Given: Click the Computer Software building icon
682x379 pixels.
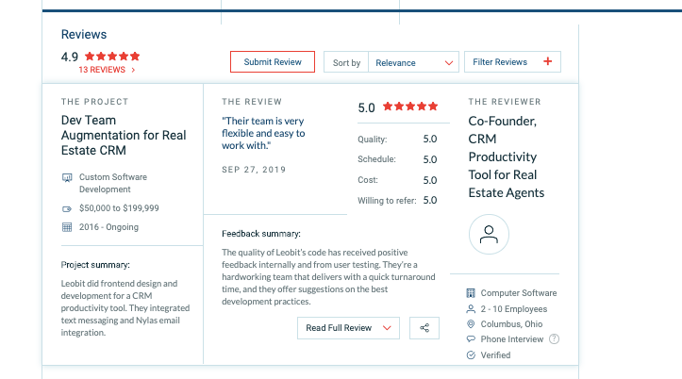Looking at the screenshot, I should point(471,293).
